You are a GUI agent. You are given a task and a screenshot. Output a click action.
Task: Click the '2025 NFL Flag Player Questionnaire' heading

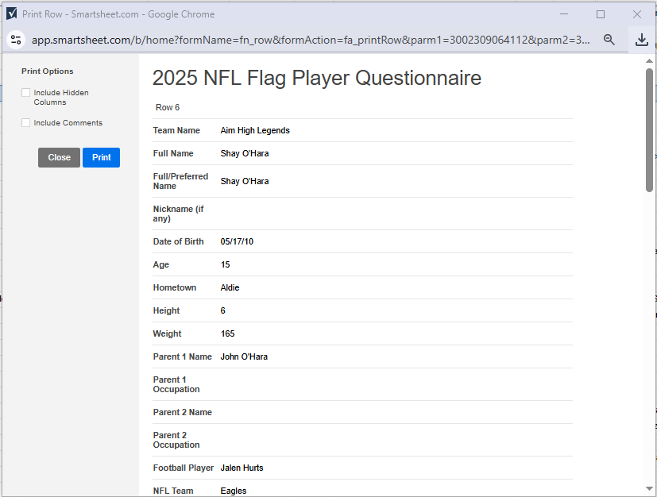click(x=317, y=78)
